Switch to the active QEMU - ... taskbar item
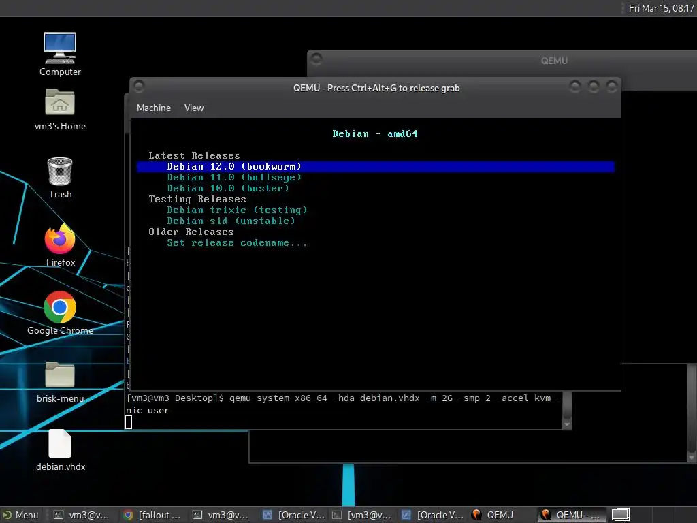This screenshot has width=697, height=523. (572, 515)
